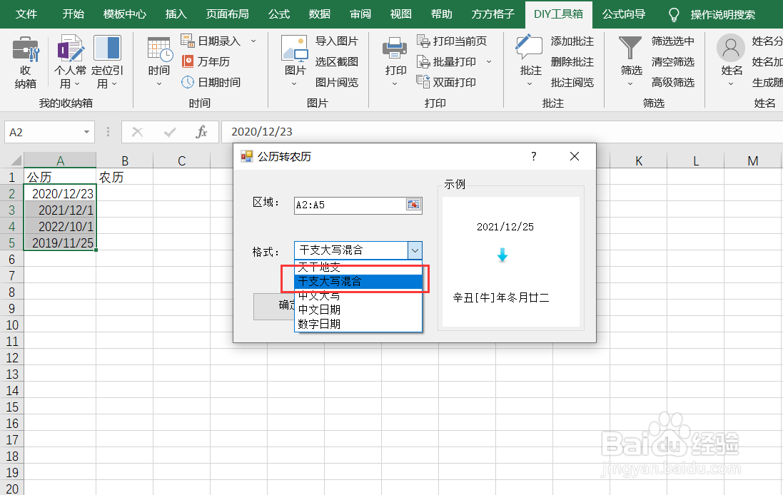
Task: Open the 万年历 calendar tool
Action: click(x=206, y=61)
